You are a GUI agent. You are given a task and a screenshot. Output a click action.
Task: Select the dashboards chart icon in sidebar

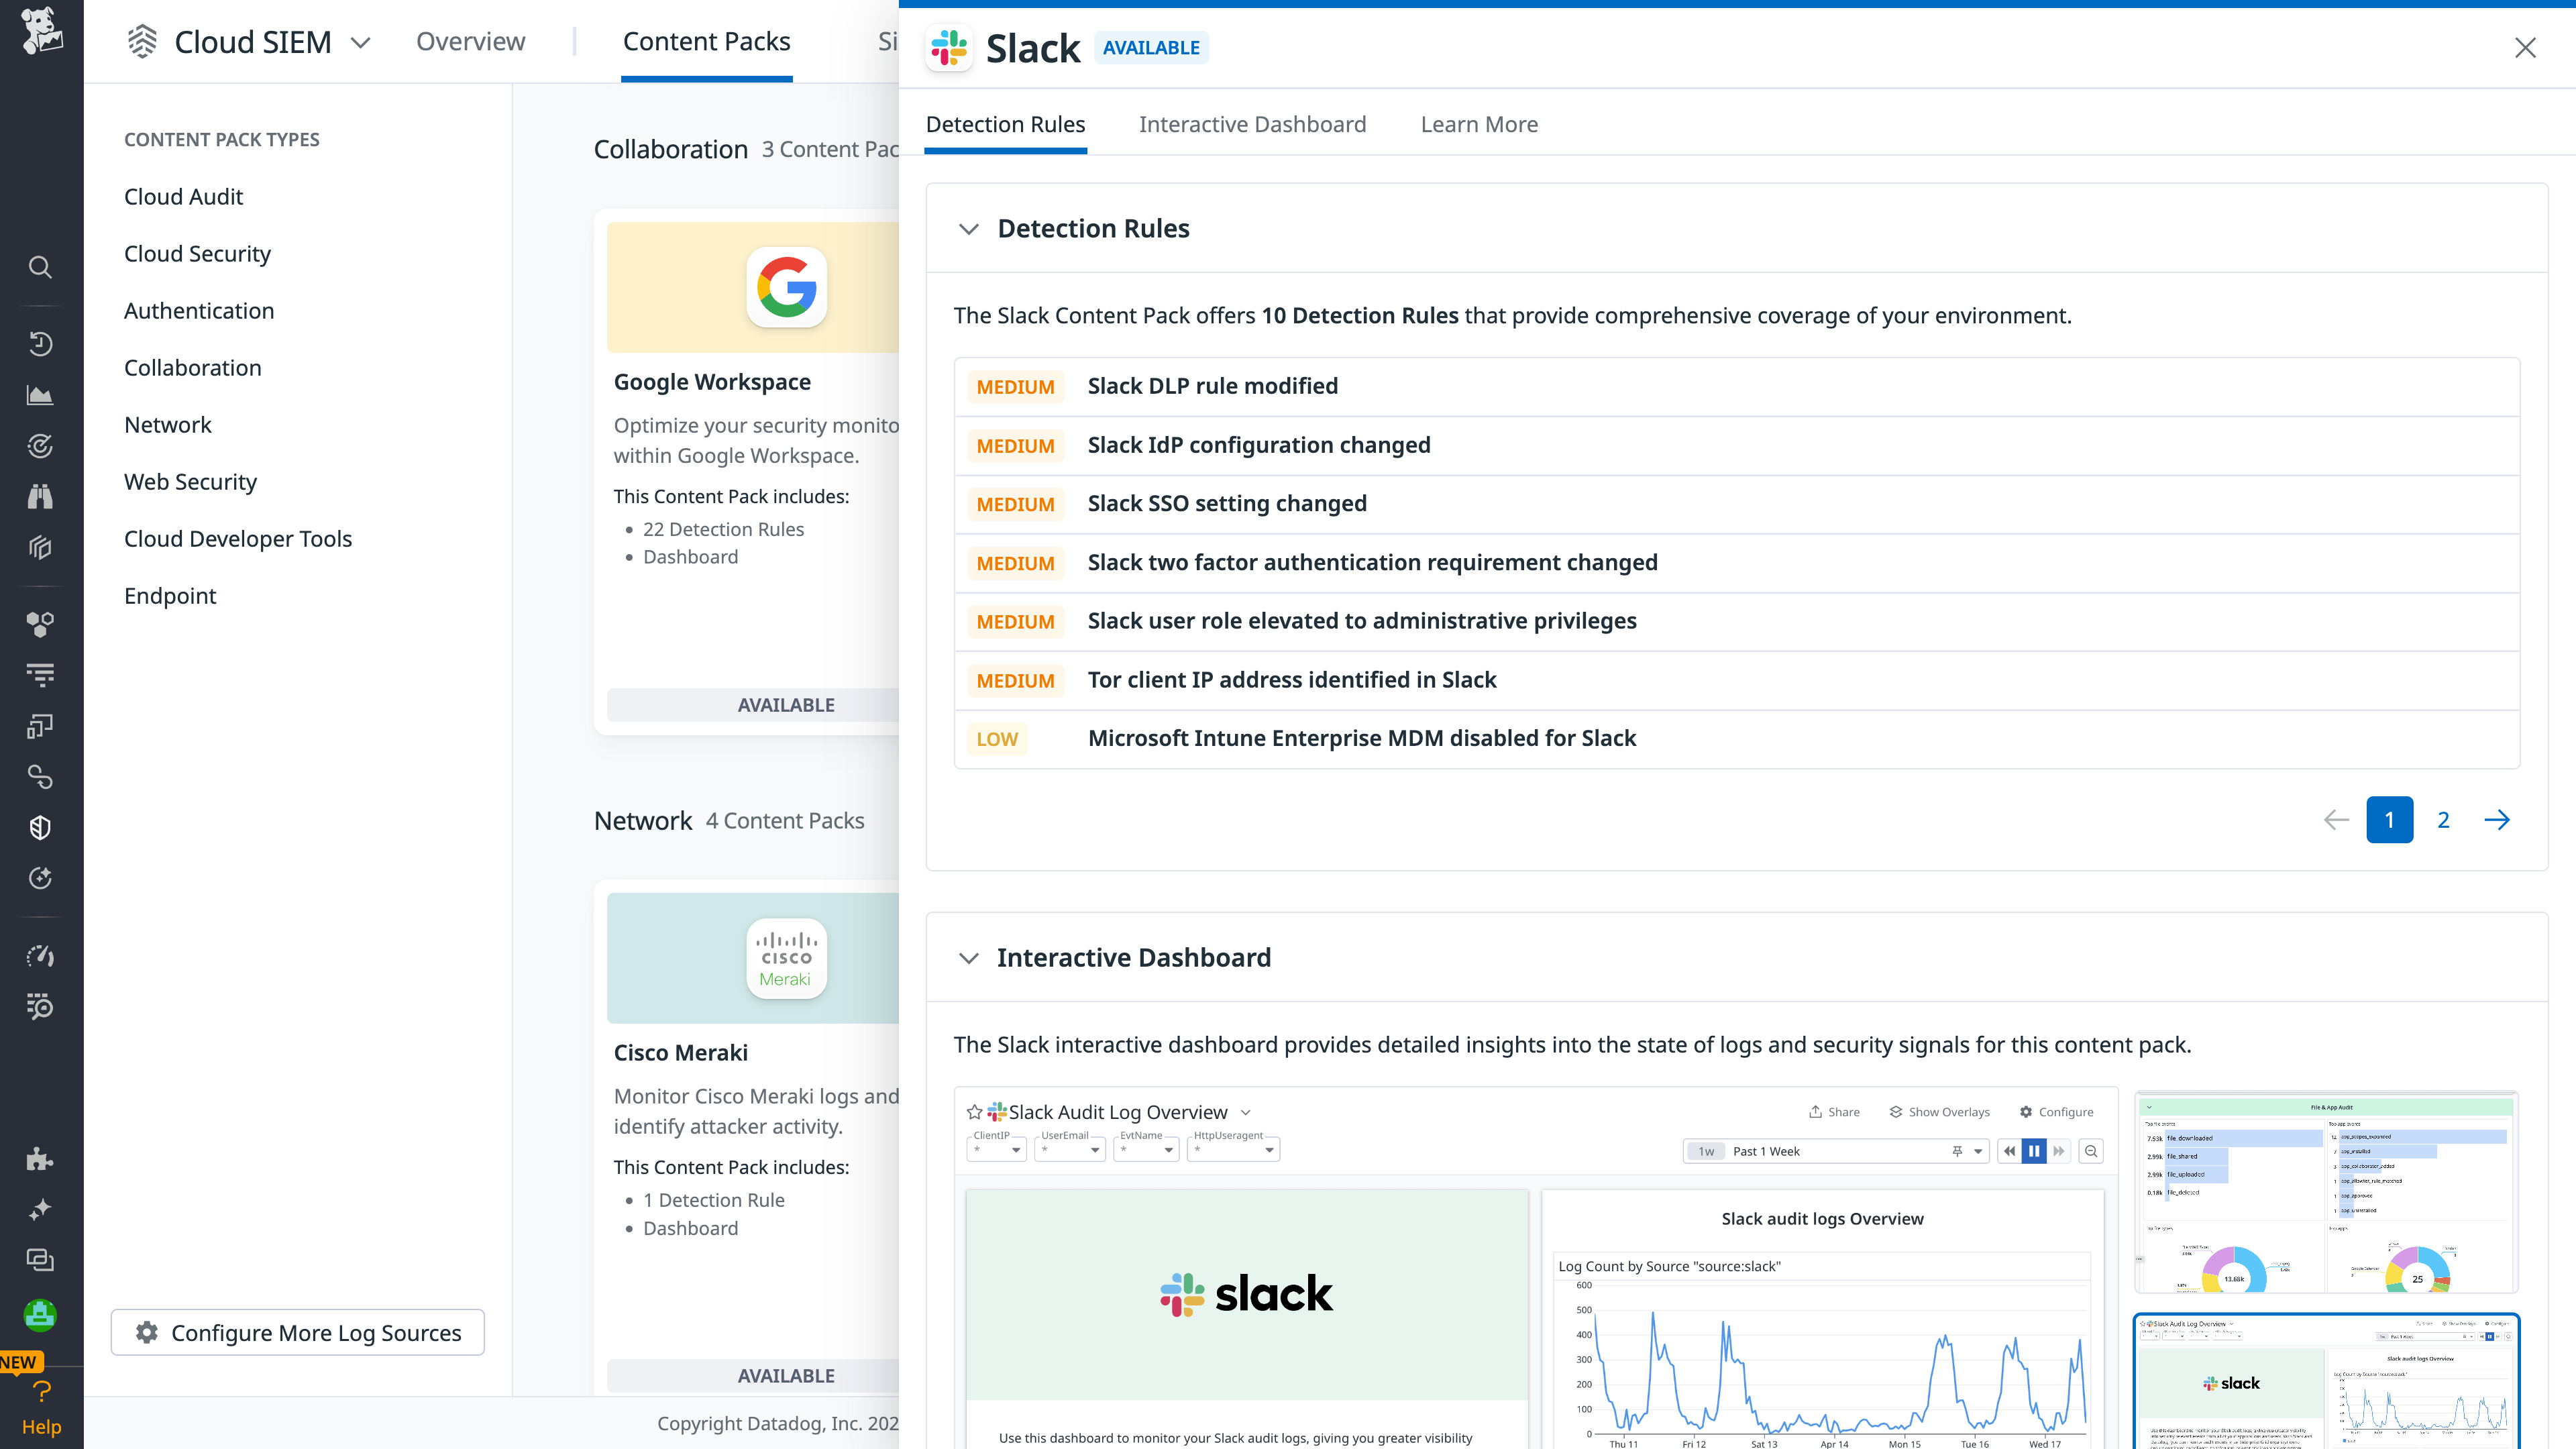tap(40, 394)
